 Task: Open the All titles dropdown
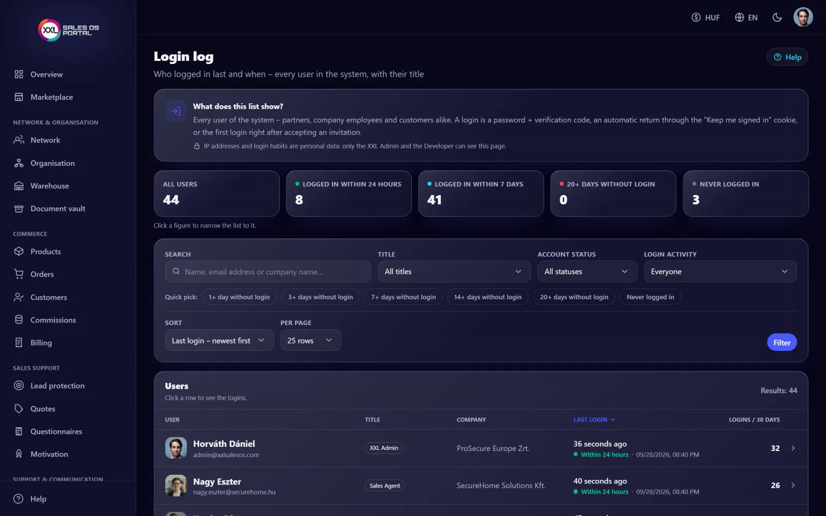(x=454, y=271)
